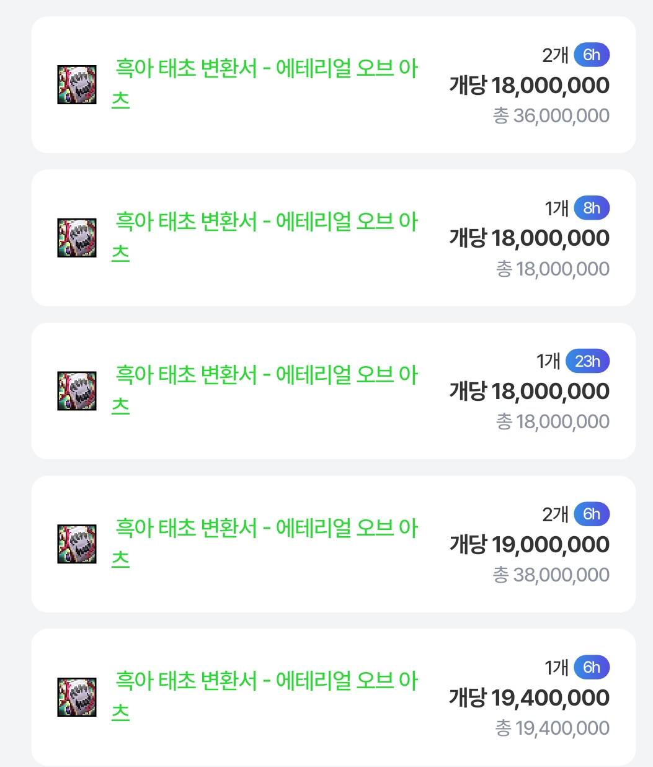Open the item link totaling 36,000,000
Image resolution: width=653 pixels, height=767 pixels.
[267, 69]
